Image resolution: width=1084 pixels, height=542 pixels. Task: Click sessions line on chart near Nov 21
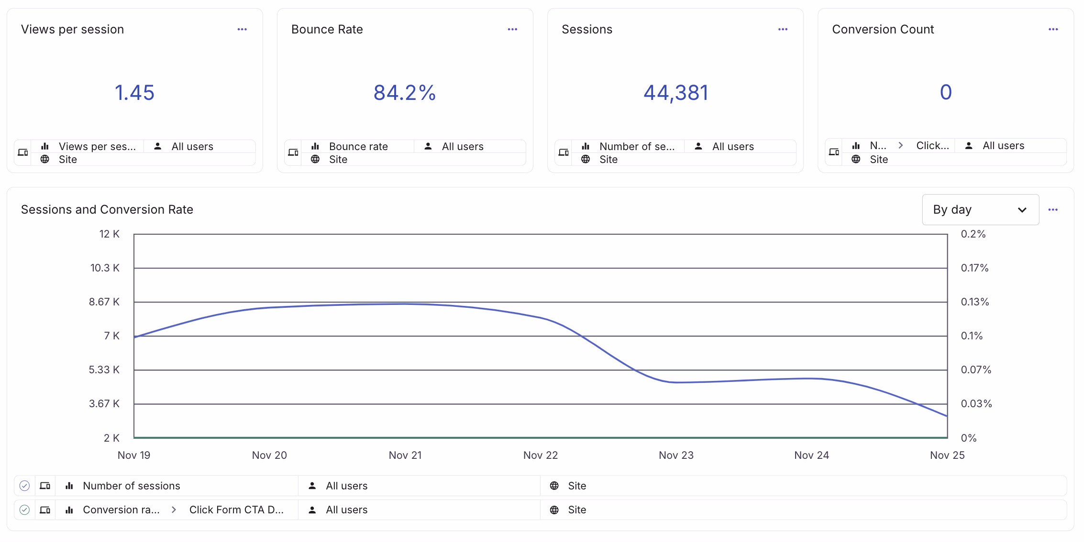405,304
